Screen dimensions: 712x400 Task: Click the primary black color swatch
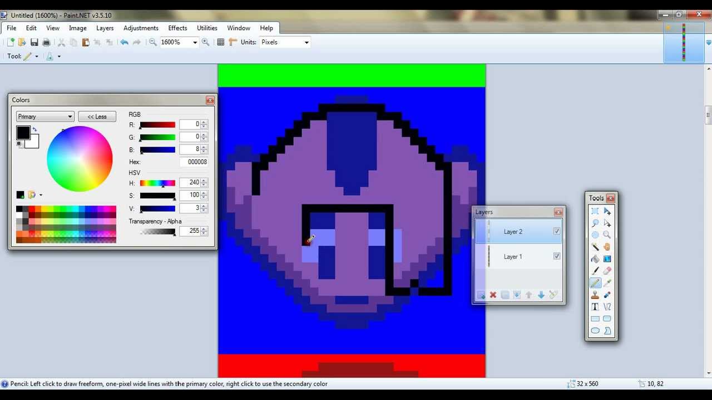(x=23, y=133)
